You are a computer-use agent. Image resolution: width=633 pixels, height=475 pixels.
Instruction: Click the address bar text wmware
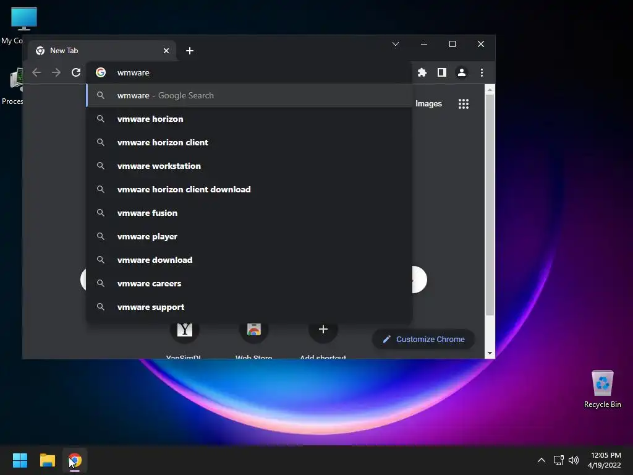point(134,73)
